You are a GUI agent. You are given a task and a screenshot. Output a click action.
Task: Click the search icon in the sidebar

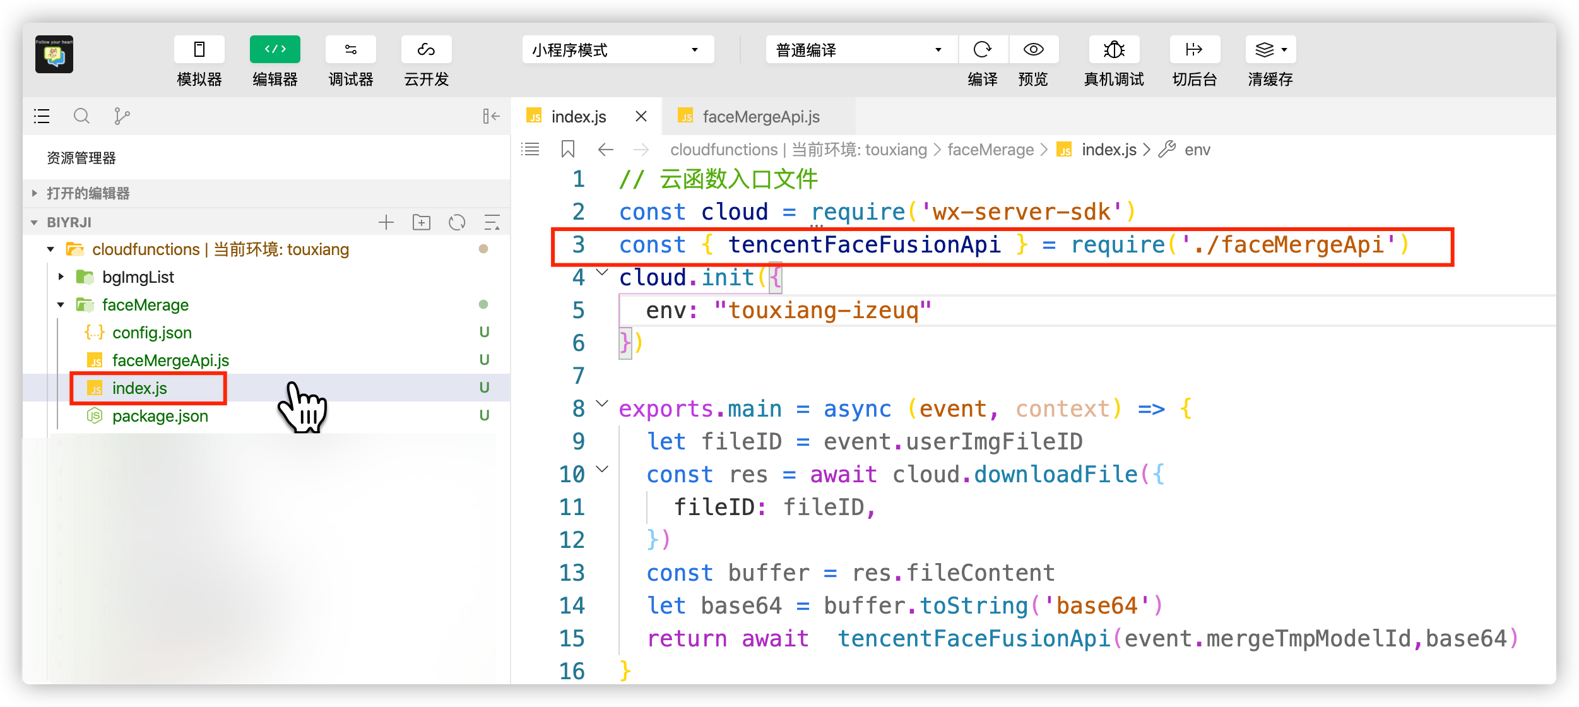[x=81, y=116]
